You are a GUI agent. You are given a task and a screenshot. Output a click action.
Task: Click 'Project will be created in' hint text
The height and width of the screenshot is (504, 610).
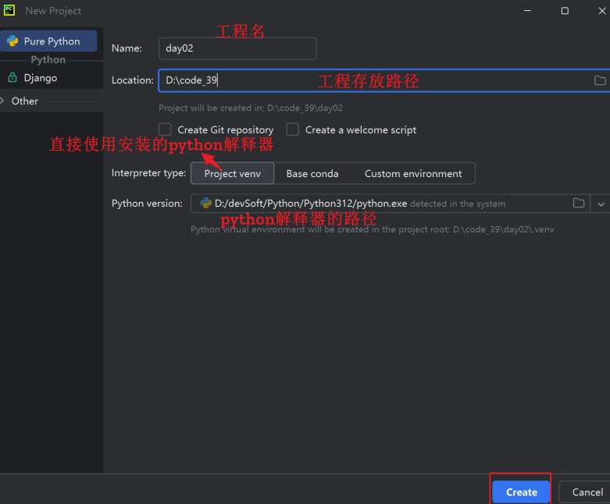251,108
